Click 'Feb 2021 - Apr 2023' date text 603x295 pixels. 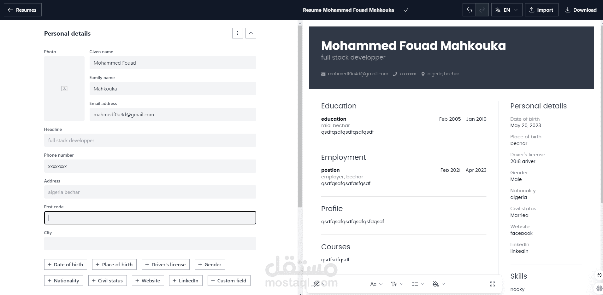pos(463,170)
